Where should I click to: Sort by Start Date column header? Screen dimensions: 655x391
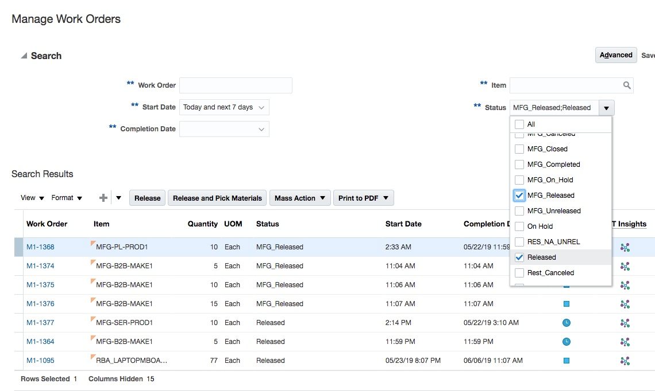coord(403,224)
